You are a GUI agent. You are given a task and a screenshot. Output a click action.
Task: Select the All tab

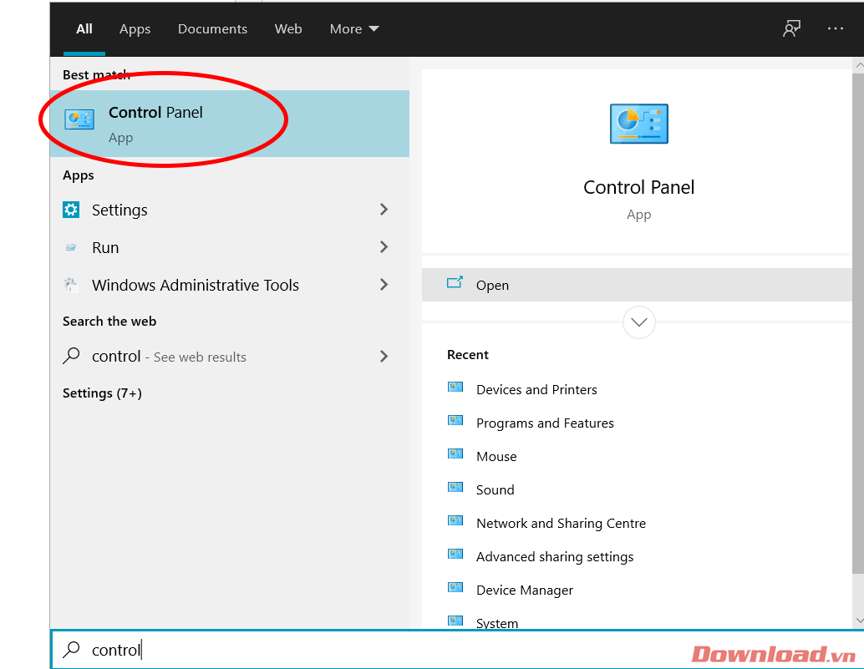click(x=84, y=28)
